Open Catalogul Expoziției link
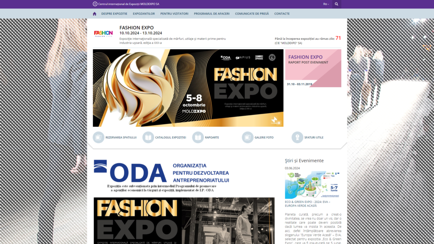Image resolution: width=434 pixels, height=244 pixels. coord(170,138)
